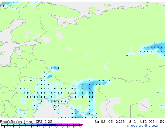Click the "Sa 02-05-2026" date text
Viewport: 165px width, 128px height.
click(x=110, y=121)
